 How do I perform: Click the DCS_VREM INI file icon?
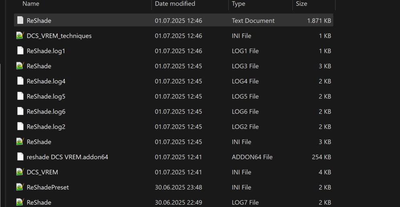tap(20, 172)
